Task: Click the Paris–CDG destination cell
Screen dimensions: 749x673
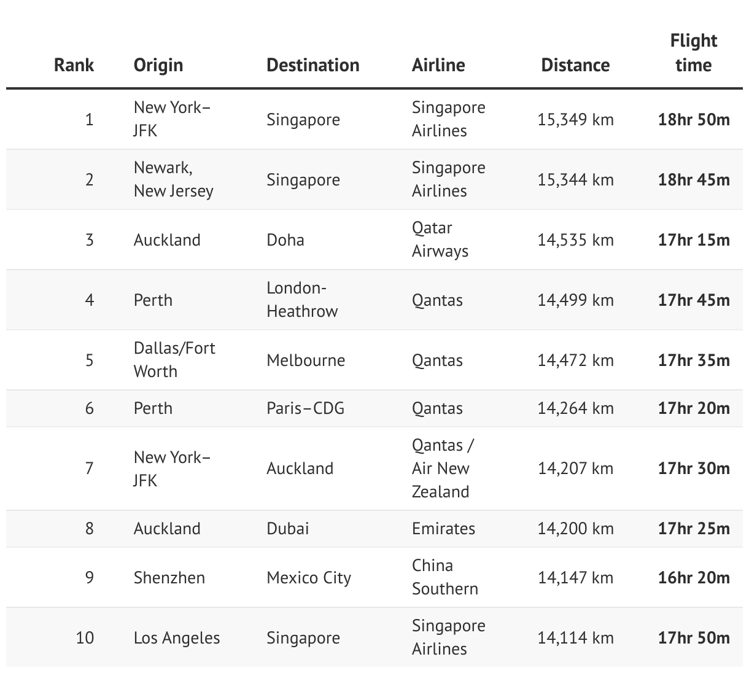Action: click(305, 408)
